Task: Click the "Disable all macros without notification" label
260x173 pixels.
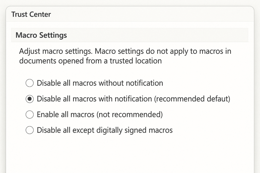Action: pos(100,83)
